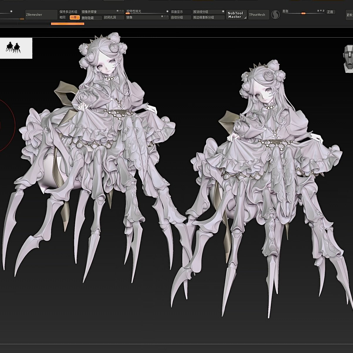The image size is (353, 353).
Task: Click the TPoseMesh button
Action: [x=258, y=15]
